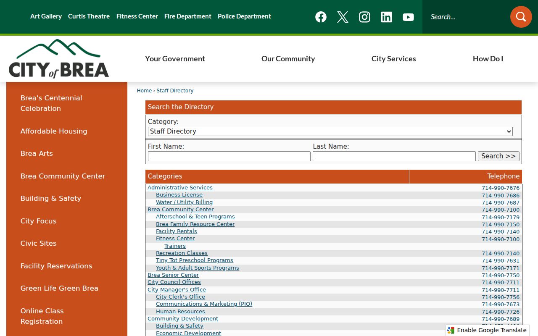
Task: Open Online Class Registration sidebar item
Action: 42,316
